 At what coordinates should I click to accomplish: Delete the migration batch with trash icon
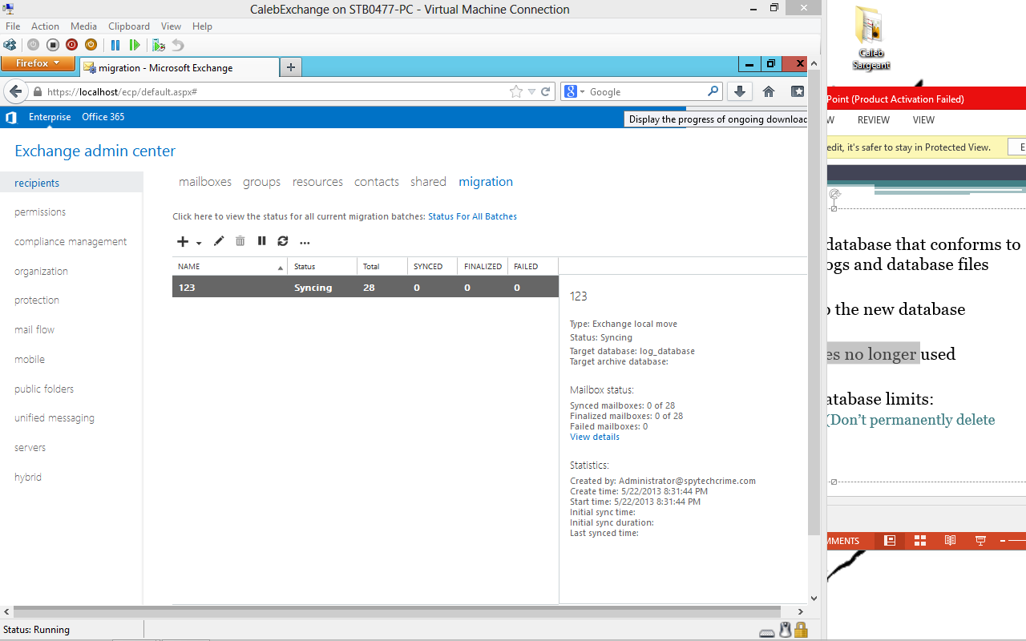point(240,241)
